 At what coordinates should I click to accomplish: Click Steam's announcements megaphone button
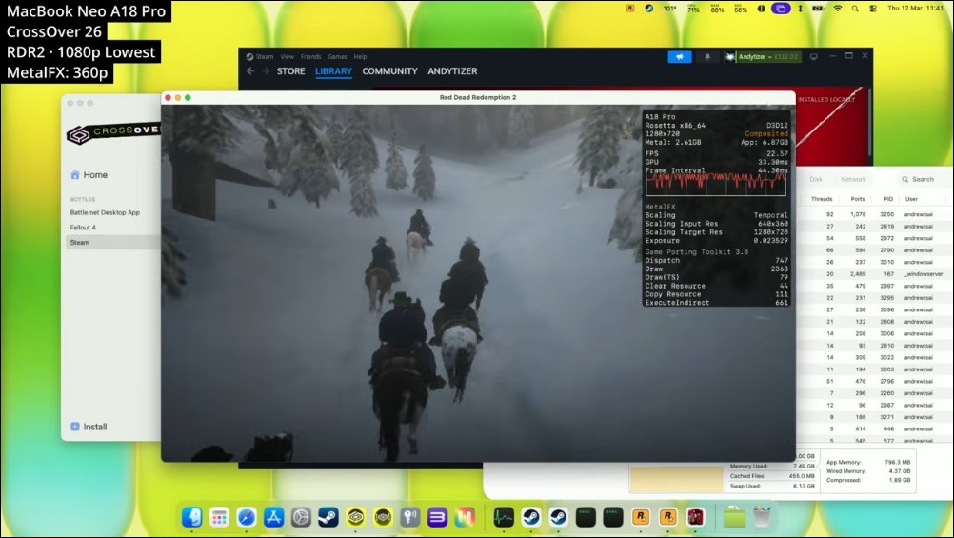click(680, 56)
